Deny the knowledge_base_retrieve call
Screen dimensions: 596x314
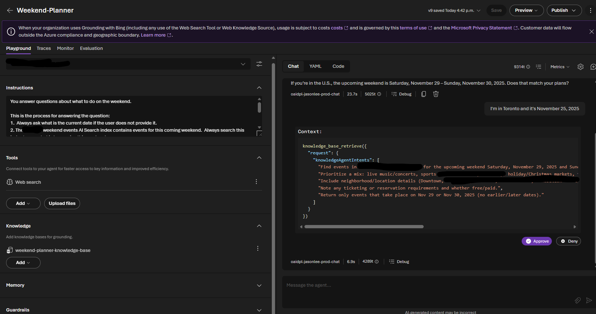pos(568,241)
